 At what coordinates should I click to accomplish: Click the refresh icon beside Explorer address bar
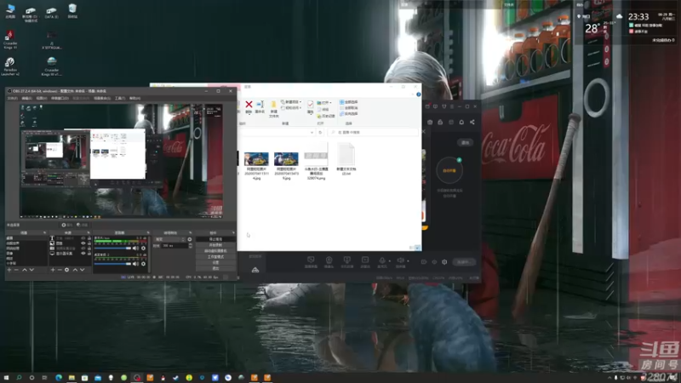(320, 133)
